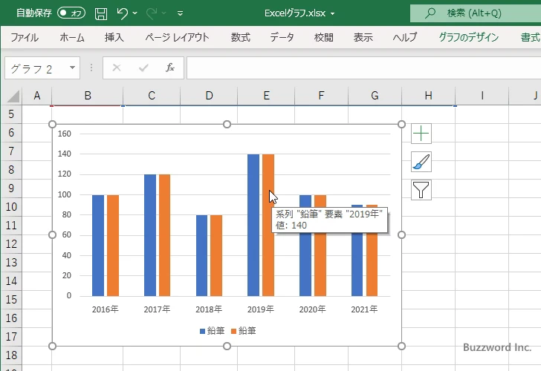Open the Undo history dropdown arrow

(135, 13)
